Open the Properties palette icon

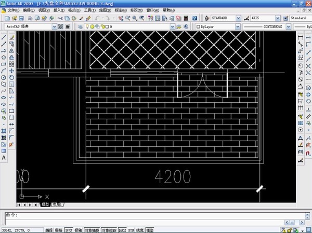[x=151, y=18]
